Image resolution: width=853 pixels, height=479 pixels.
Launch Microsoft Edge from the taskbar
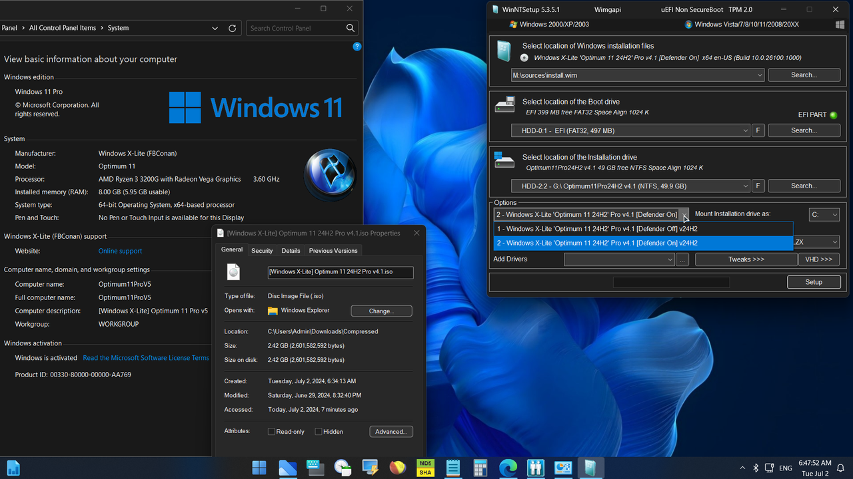(508, 468)
